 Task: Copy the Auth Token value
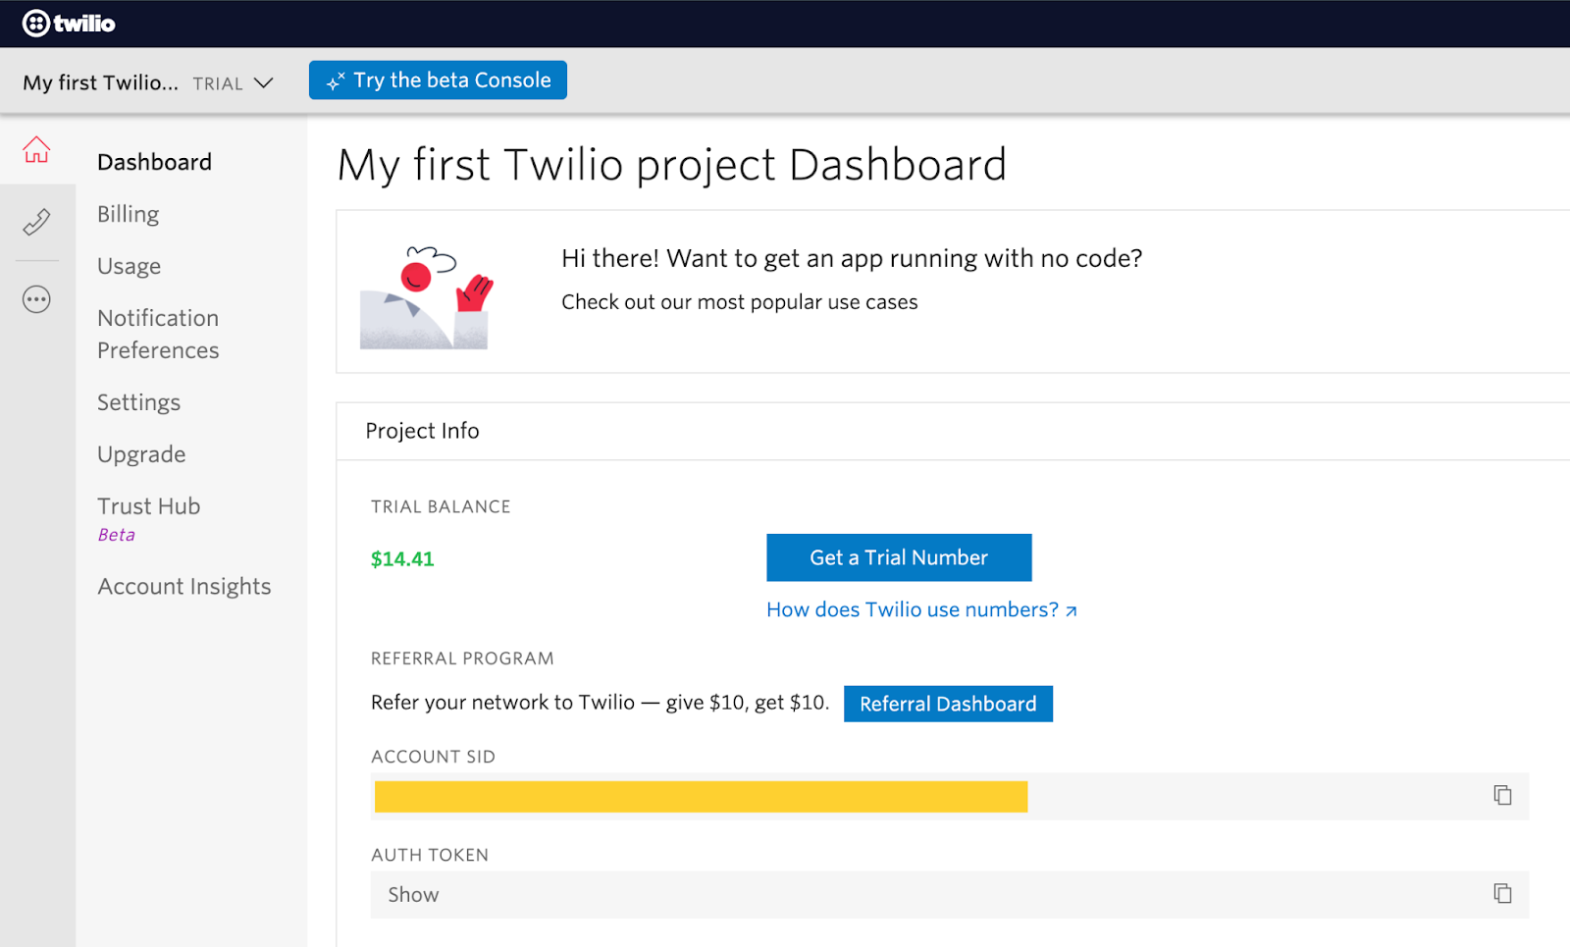[x=1502, y=893]
